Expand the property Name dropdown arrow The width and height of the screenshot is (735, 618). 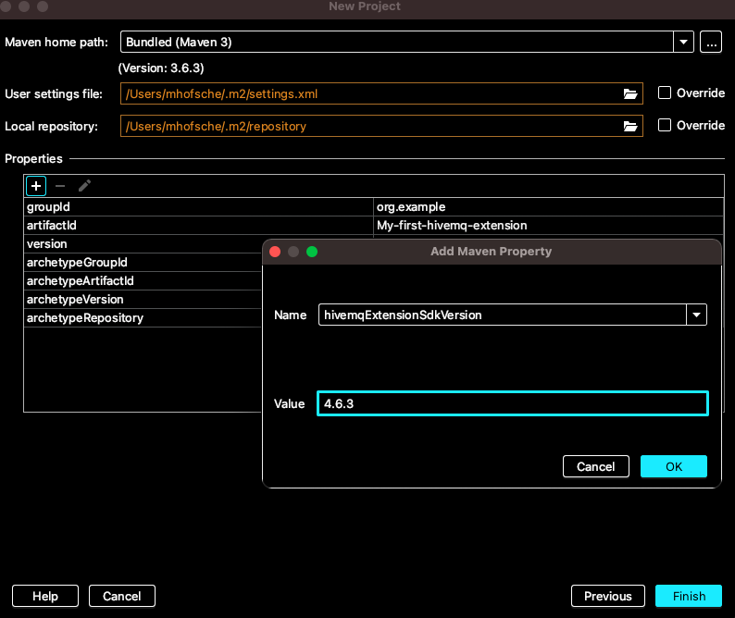tap(696, 315)
